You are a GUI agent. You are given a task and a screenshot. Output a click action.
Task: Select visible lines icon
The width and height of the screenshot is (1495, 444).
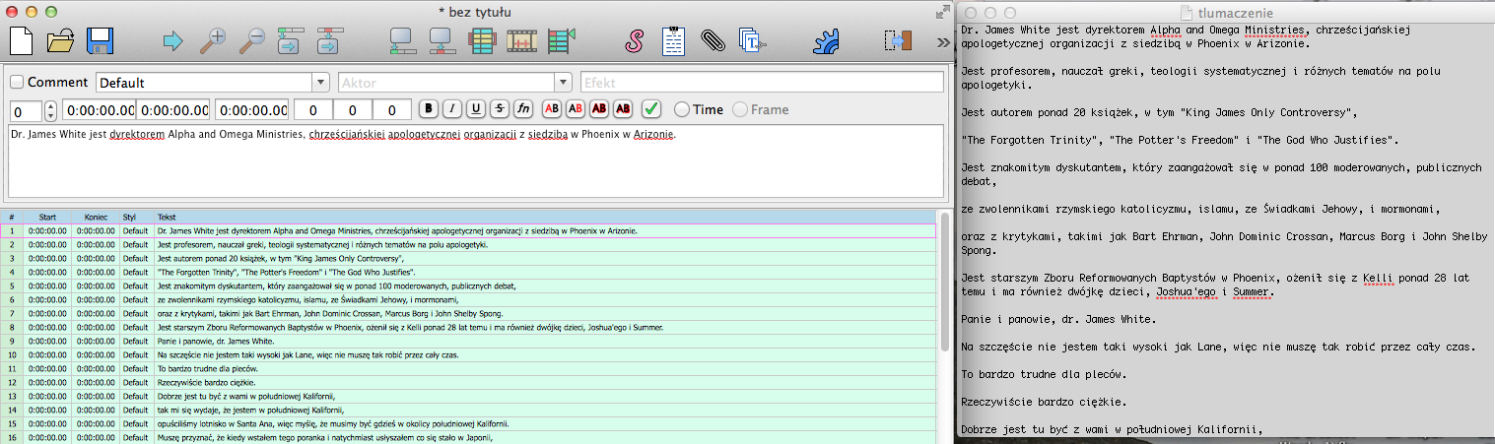(481, 41)
